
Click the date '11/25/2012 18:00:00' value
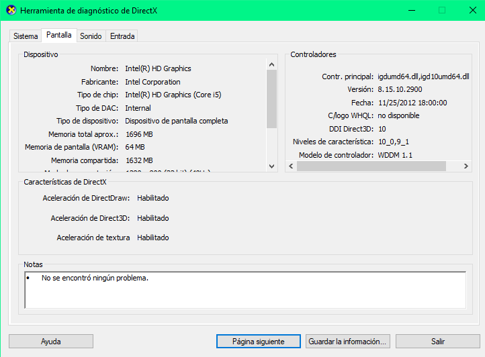[412, 103]
